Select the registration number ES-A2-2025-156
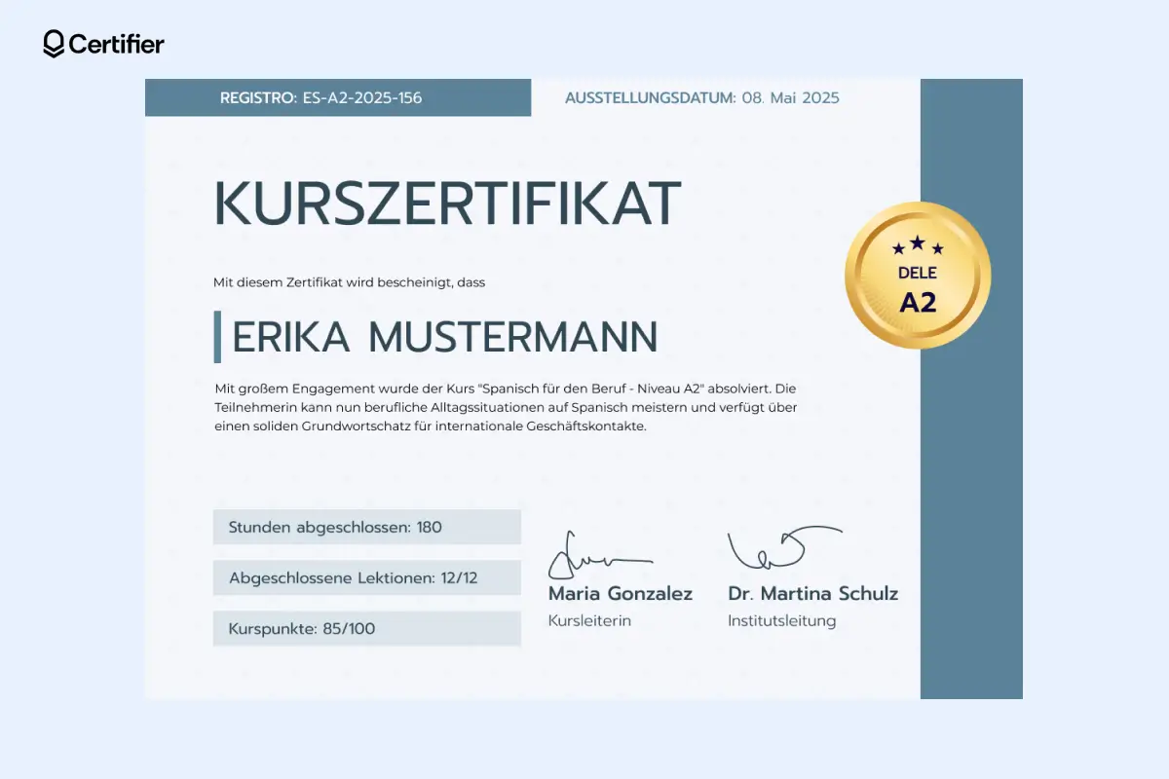 (360, 97)
